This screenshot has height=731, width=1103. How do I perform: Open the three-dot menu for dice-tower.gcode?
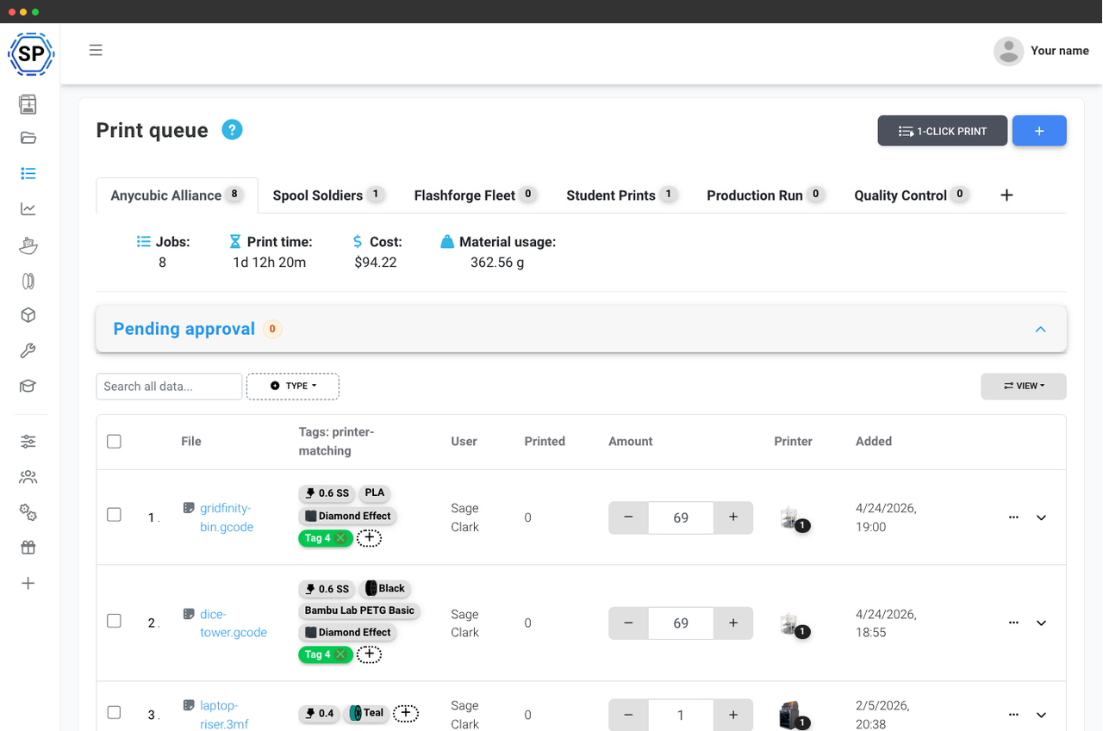pyautogui.click(x=1013, y=623)
